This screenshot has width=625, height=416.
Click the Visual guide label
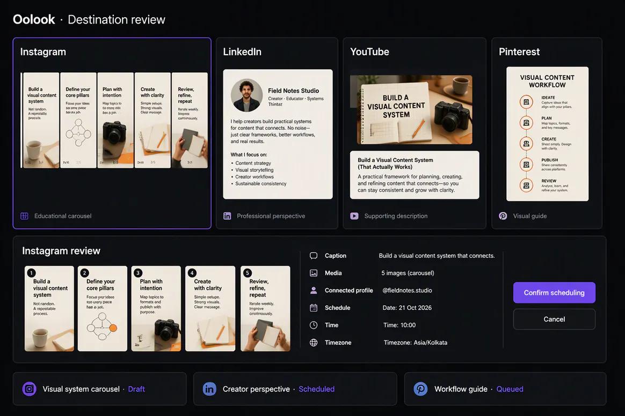530,216
